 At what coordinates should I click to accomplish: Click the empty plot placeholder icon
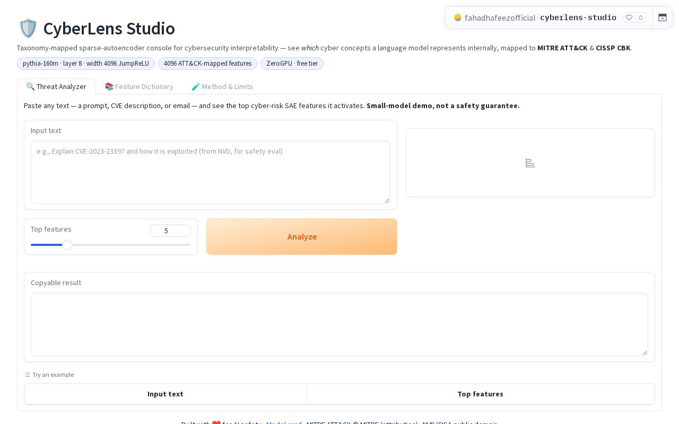tap(530, 163)
